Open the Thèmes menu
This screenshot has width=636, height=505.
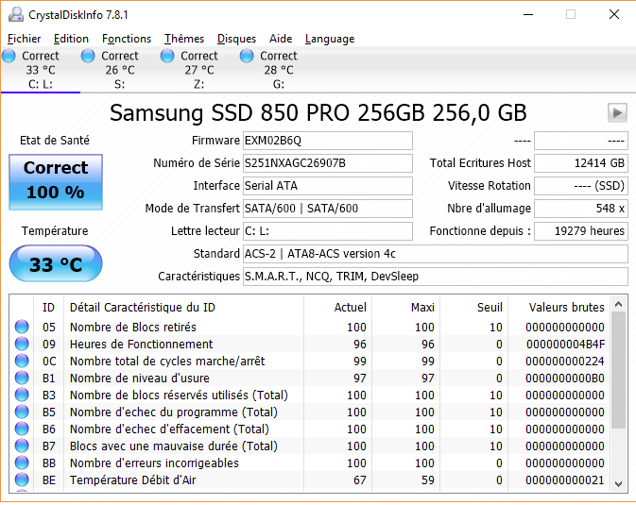[x=183, y=39]
